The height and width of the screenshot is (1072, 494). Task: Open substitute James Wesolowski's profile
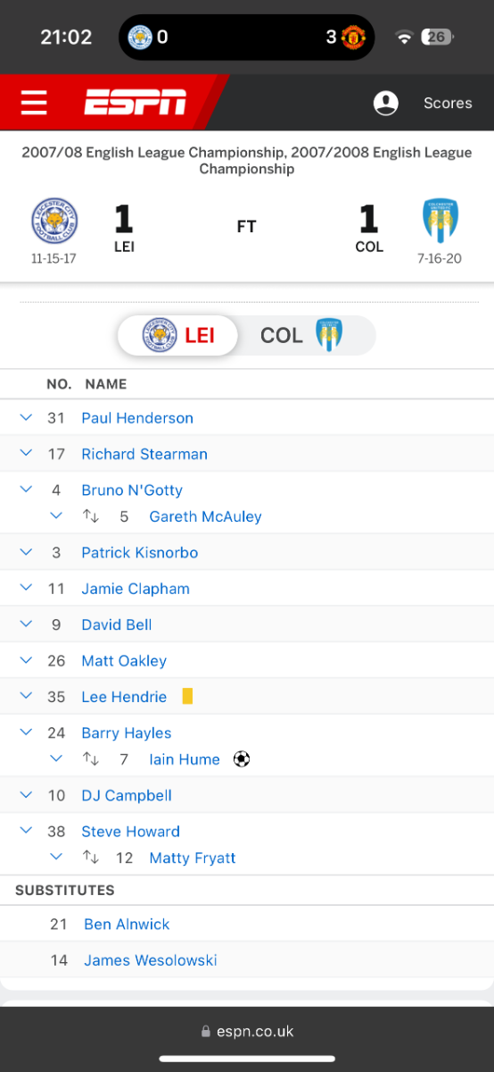tap(151, 960)
